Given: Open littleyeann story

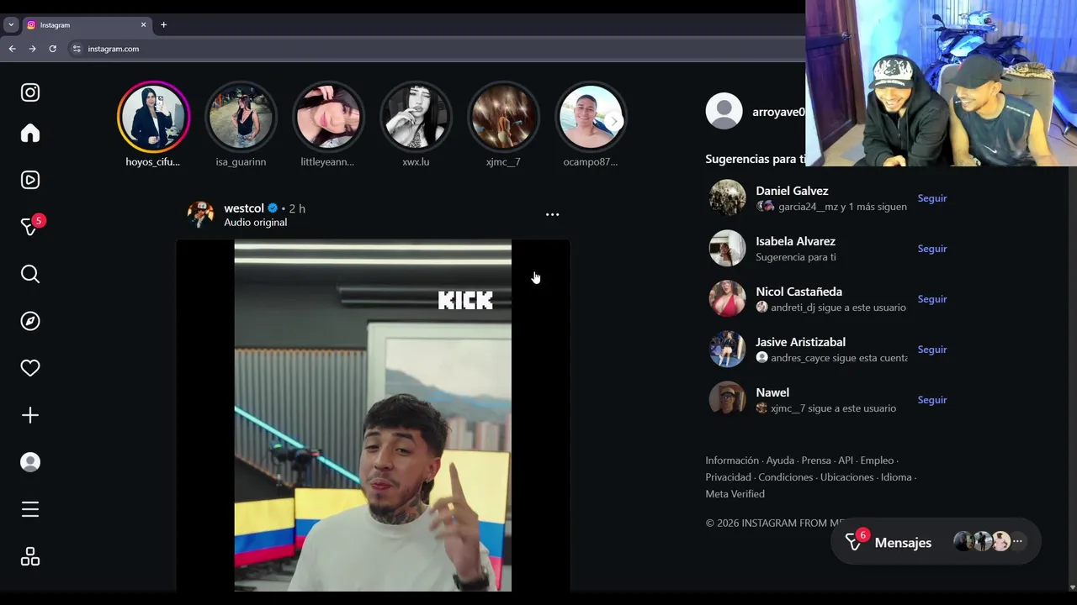Looking at the screenshot, I should pos(328,117).
